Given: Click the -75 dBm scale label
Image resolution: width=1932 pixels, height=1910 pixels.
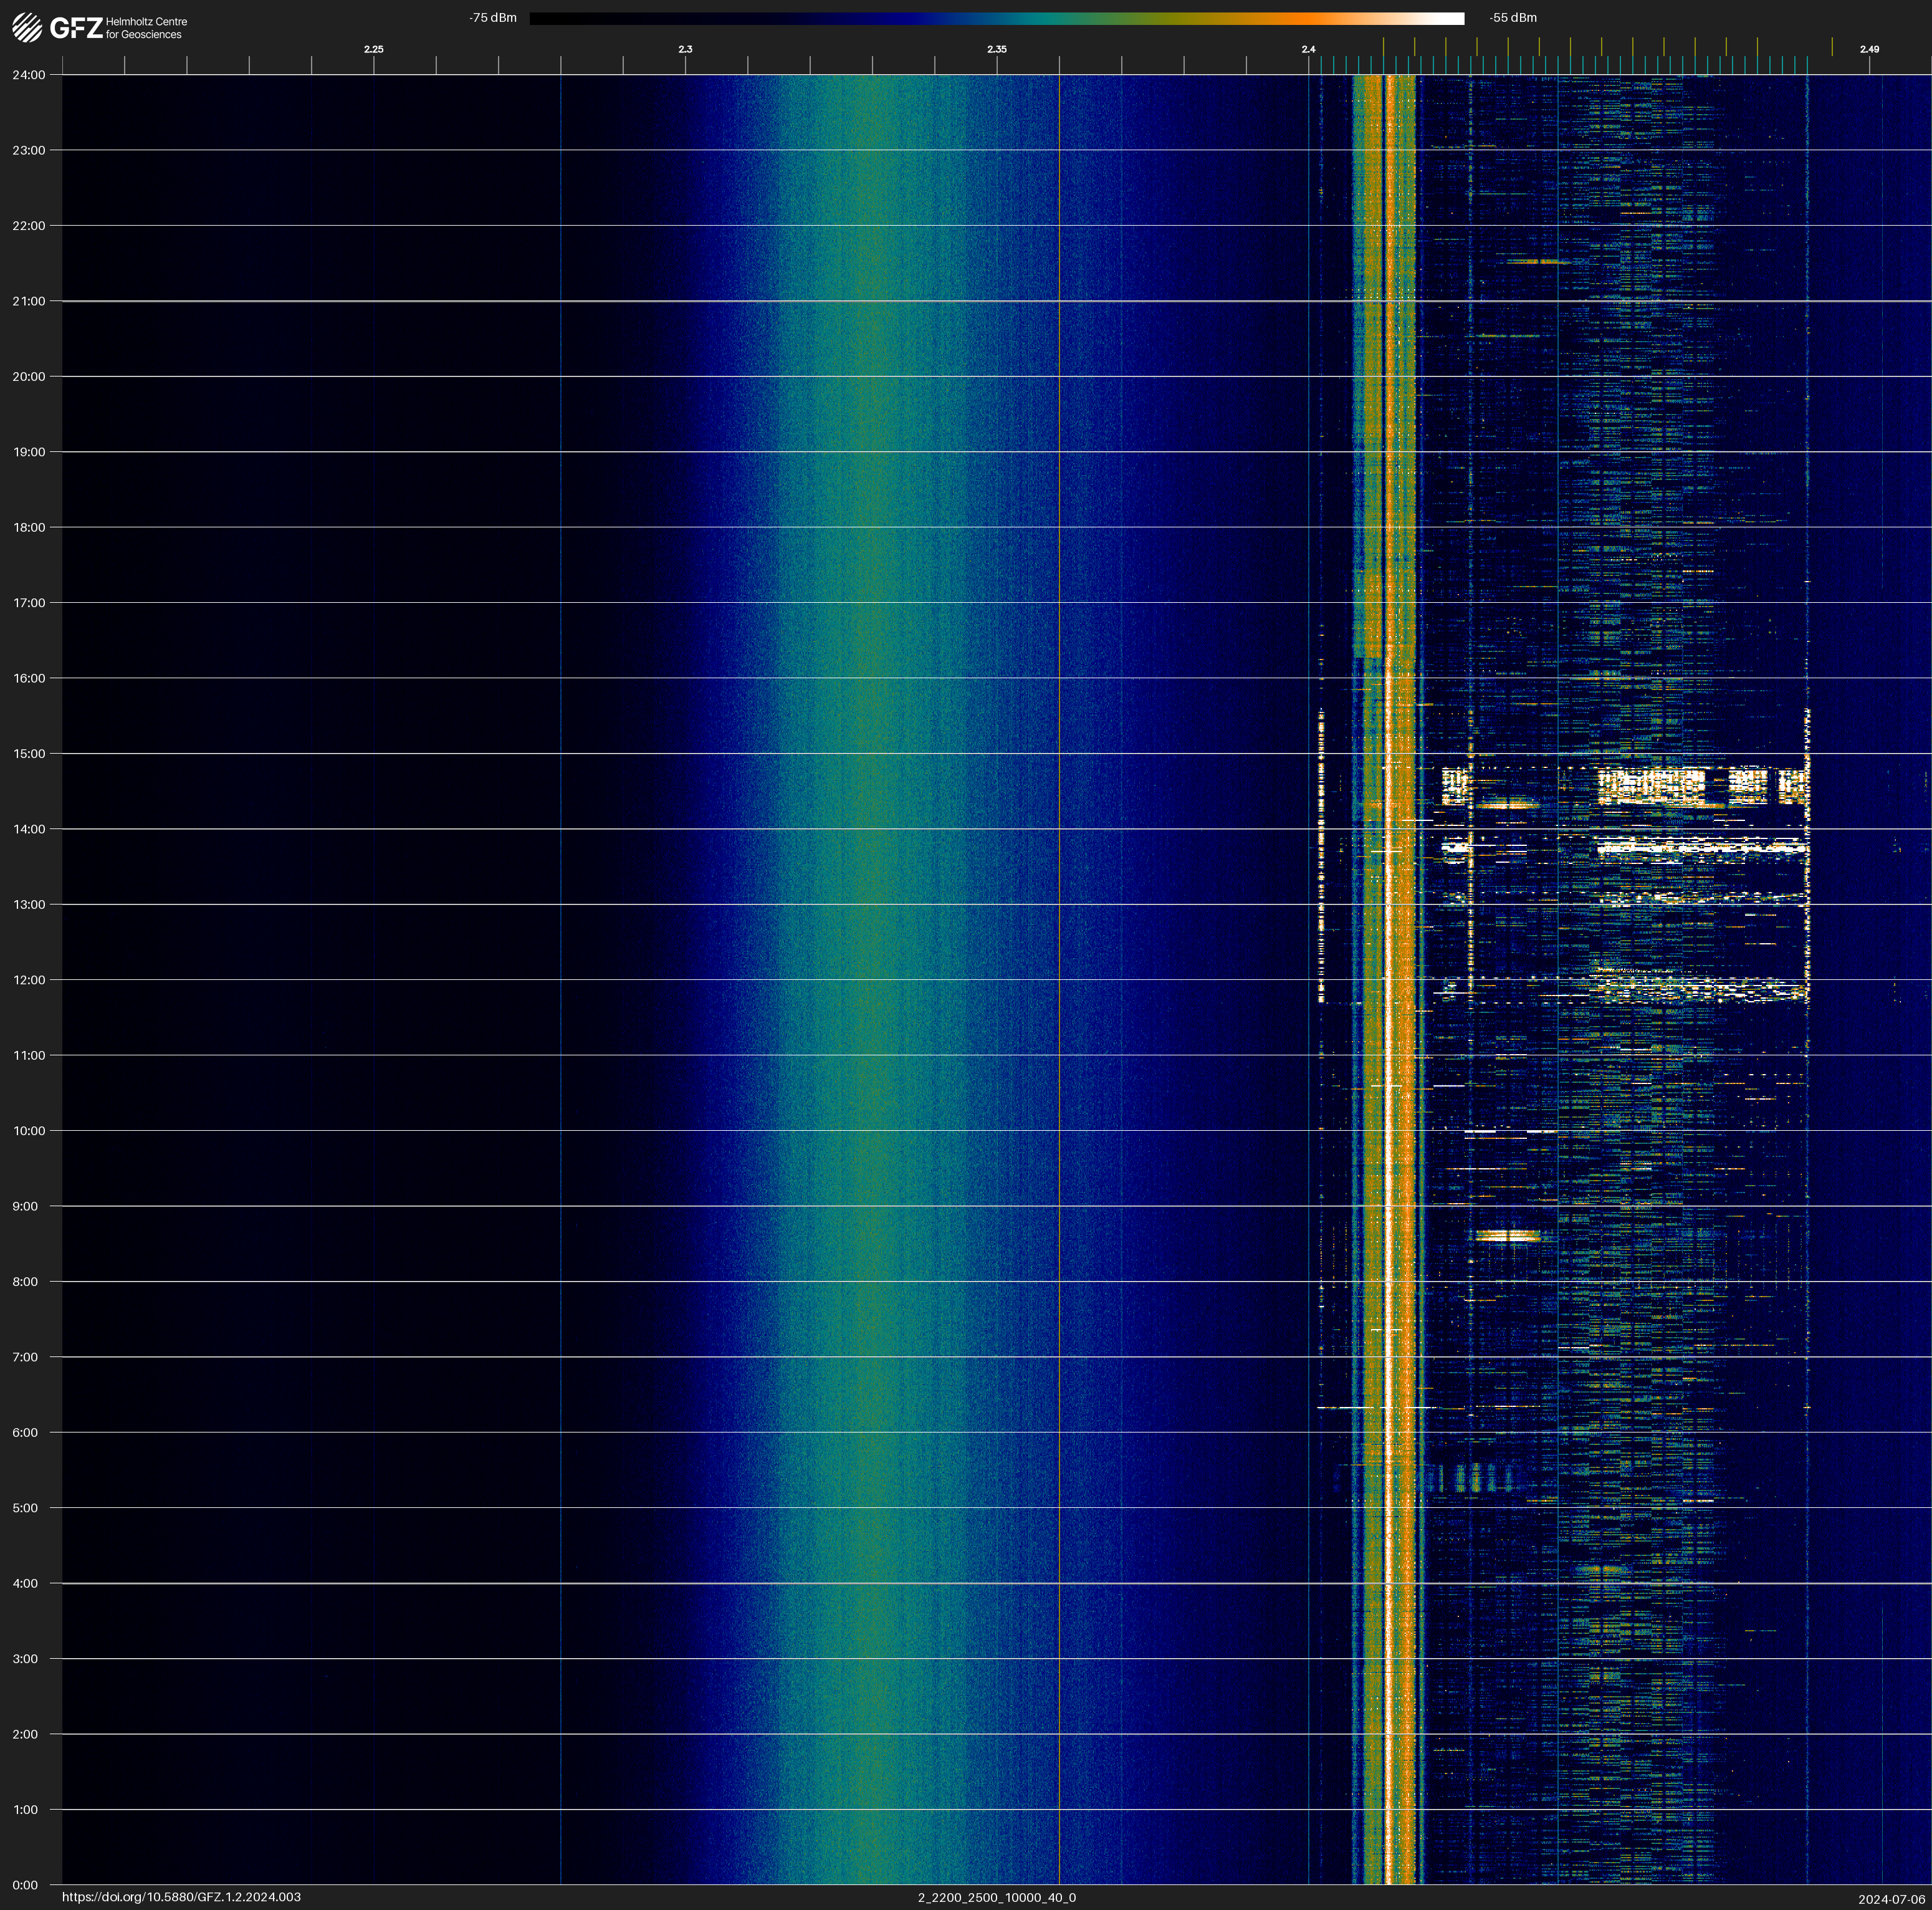Looking at the screenshot, I should (492, 18).
